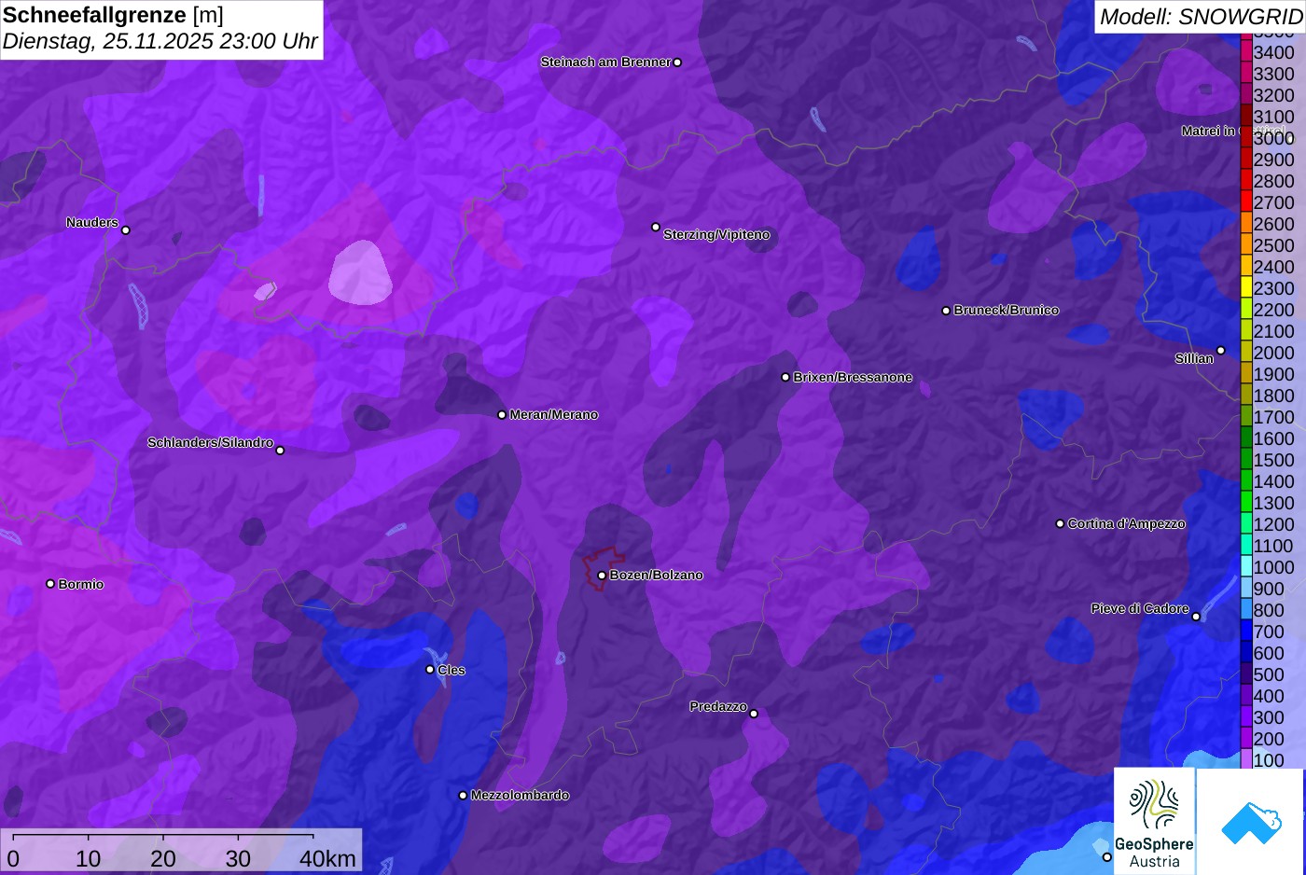
Task: Click the date Dienstag, 25.11.2025 23:00 Uhr
Action: click(160, 41)
